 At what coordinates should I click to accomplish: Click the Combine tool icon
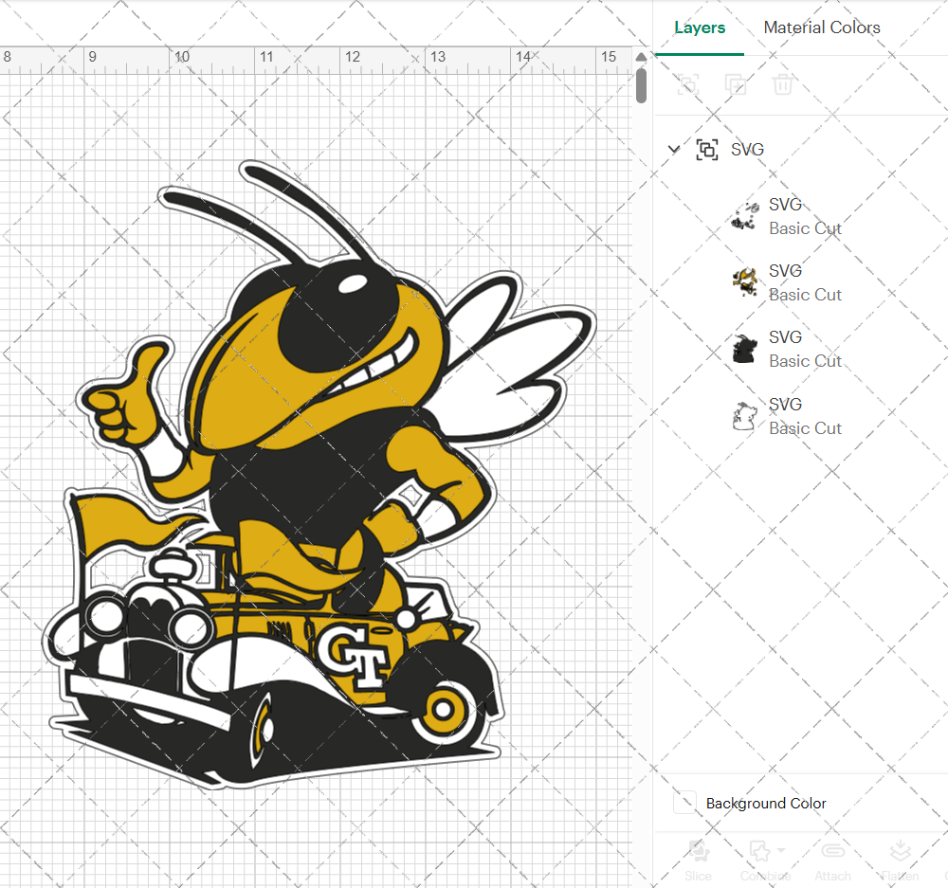tap(759, 851)
